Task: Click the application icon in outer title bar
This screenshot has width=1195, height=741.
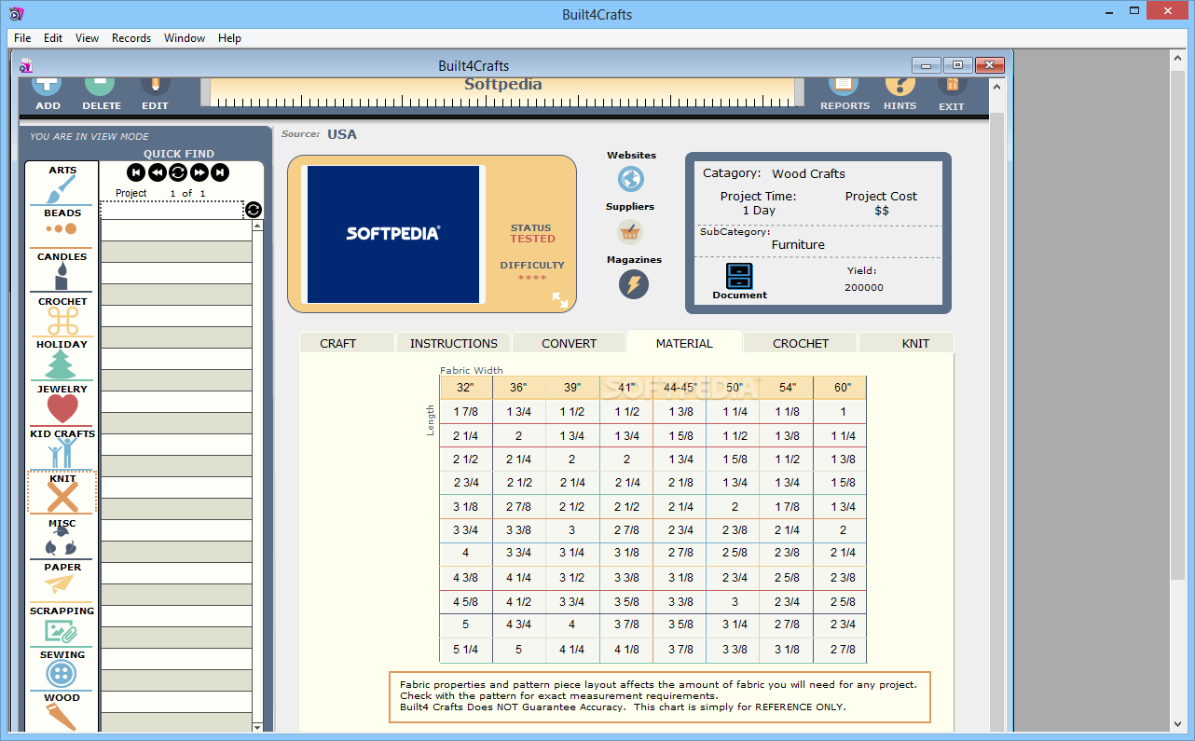Action: (16, 13)
